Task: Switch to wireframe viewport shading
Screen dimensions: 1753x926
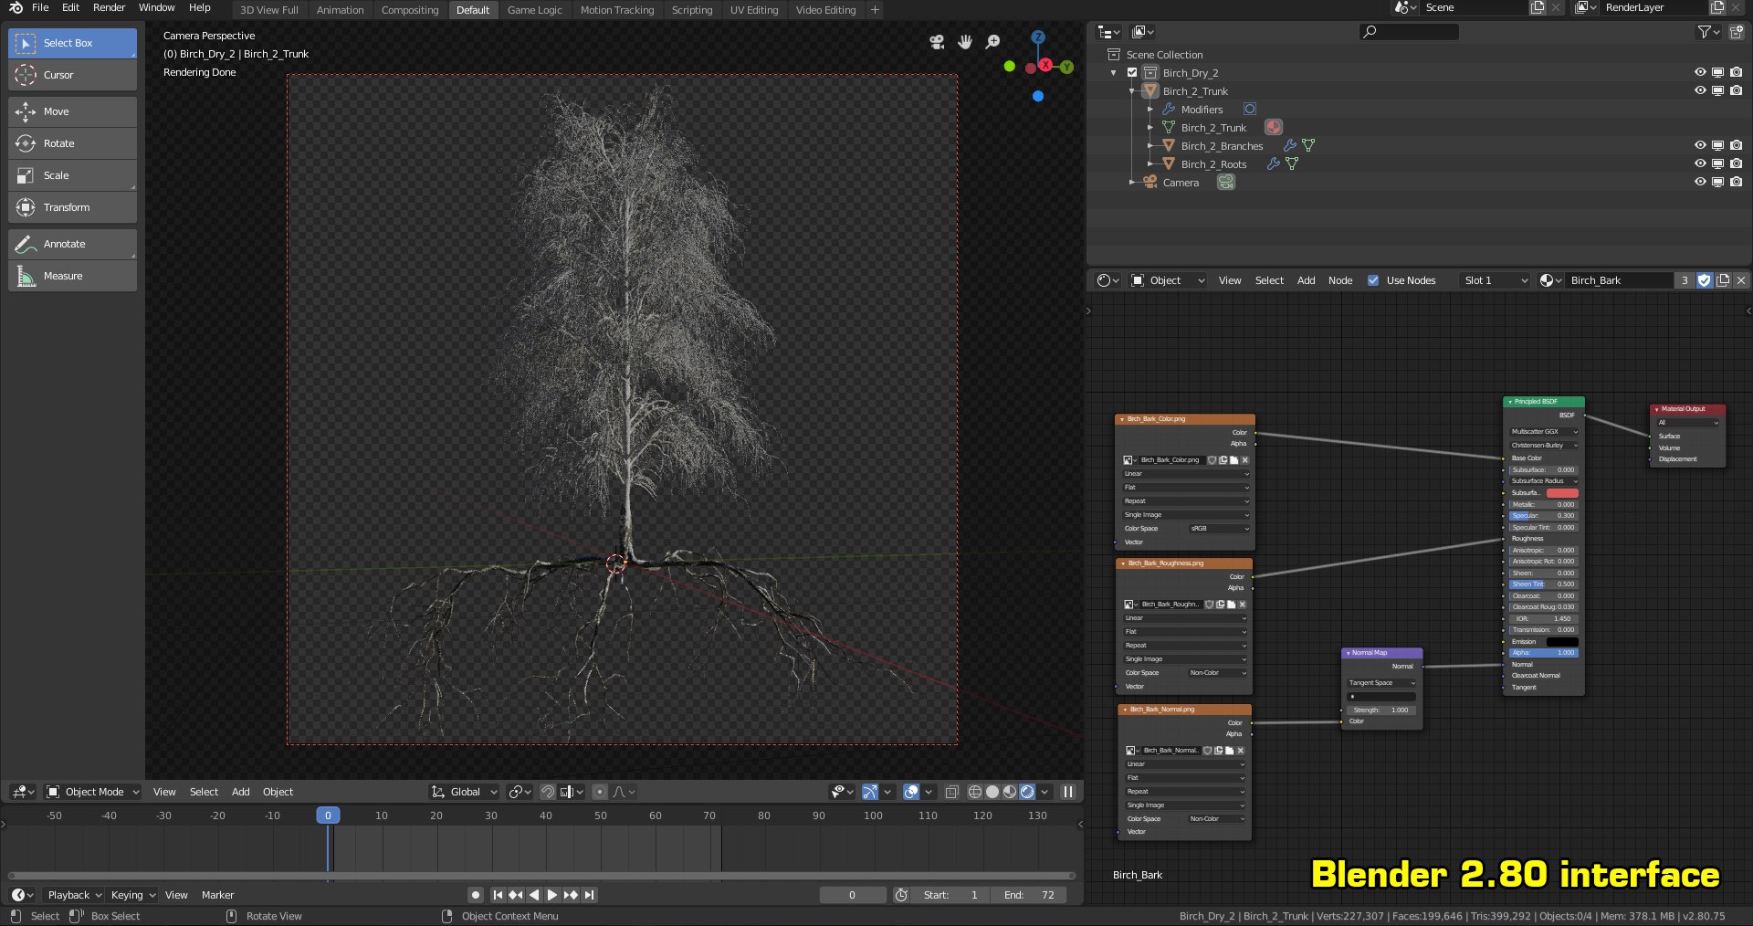Action: (x=975, y=792)
